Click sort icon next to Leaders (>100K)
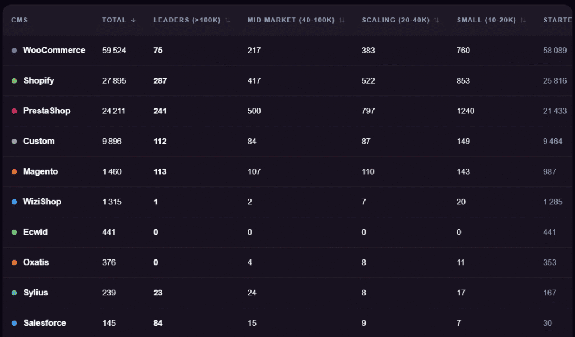The image size is (575, 337). [x=227, y=20]
